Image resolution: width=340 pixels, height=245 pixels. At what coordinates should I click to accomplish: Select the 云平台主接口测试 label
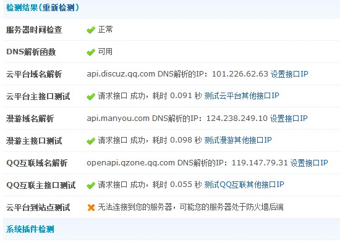[x=38, y=96]
